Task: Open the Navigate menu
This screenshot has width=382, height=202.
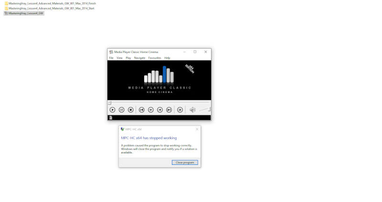Action: tap(139, 58)
